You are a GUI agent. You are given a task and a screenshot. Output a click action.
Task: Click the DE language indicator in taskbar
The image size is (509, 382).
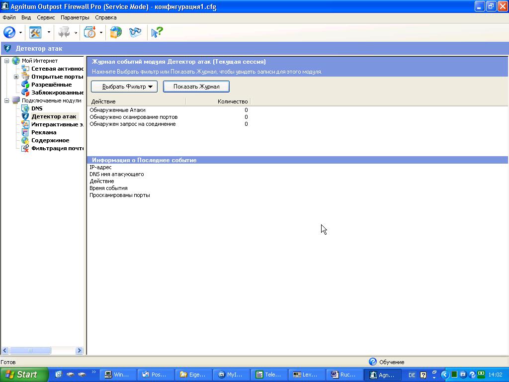click(412, 375)
